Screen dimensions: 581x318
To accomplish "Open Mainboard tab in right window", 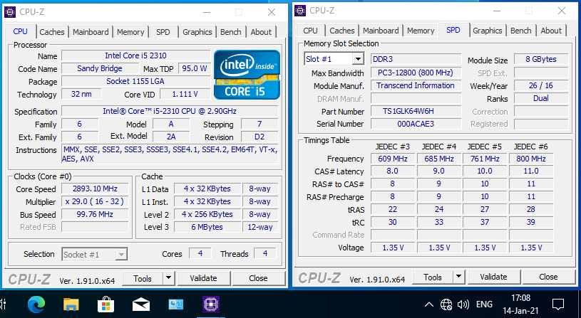I will click(381, 31).
